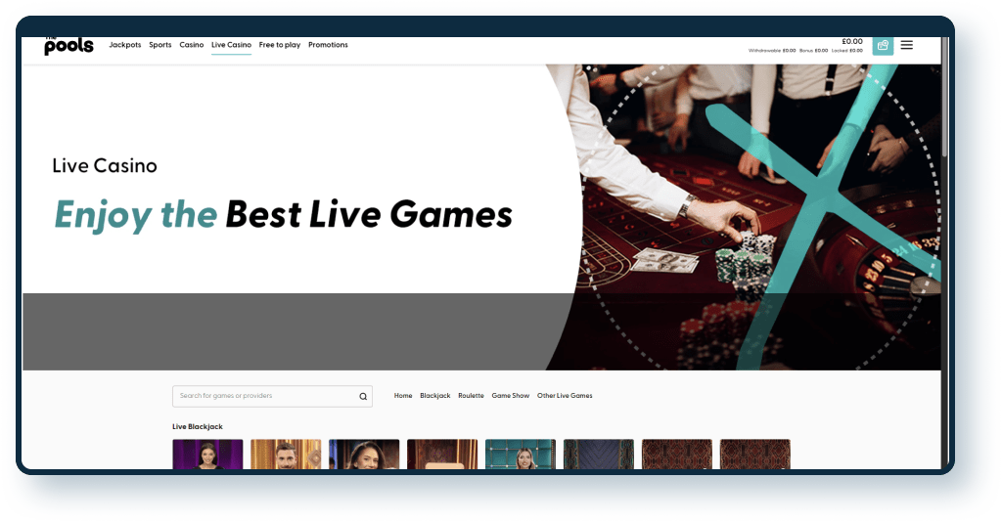This screenshot has width=1002, height=522.
Task: Show Game Show category
Action: pos(511,396)
